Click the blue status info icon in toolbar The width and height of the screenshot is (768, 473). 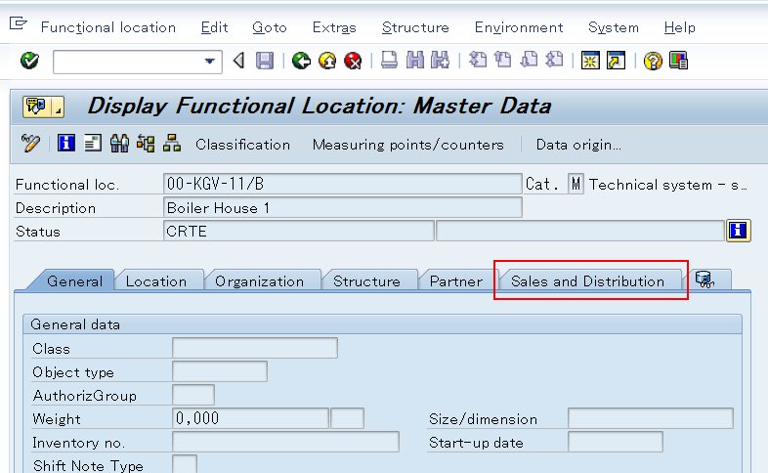point(66,143)
